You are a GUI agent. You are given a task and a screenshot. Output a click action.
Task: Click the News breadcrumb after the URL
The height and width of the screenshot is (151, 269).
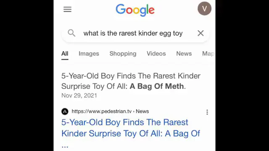coord(142,112)
